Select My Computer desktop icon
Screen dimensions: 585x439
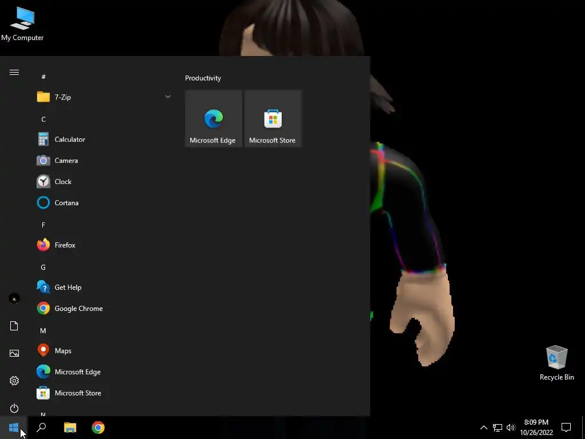click(22, 23)
